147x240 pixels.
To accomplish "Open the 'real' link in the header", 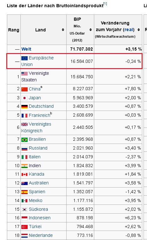I will tap(128, 30).
